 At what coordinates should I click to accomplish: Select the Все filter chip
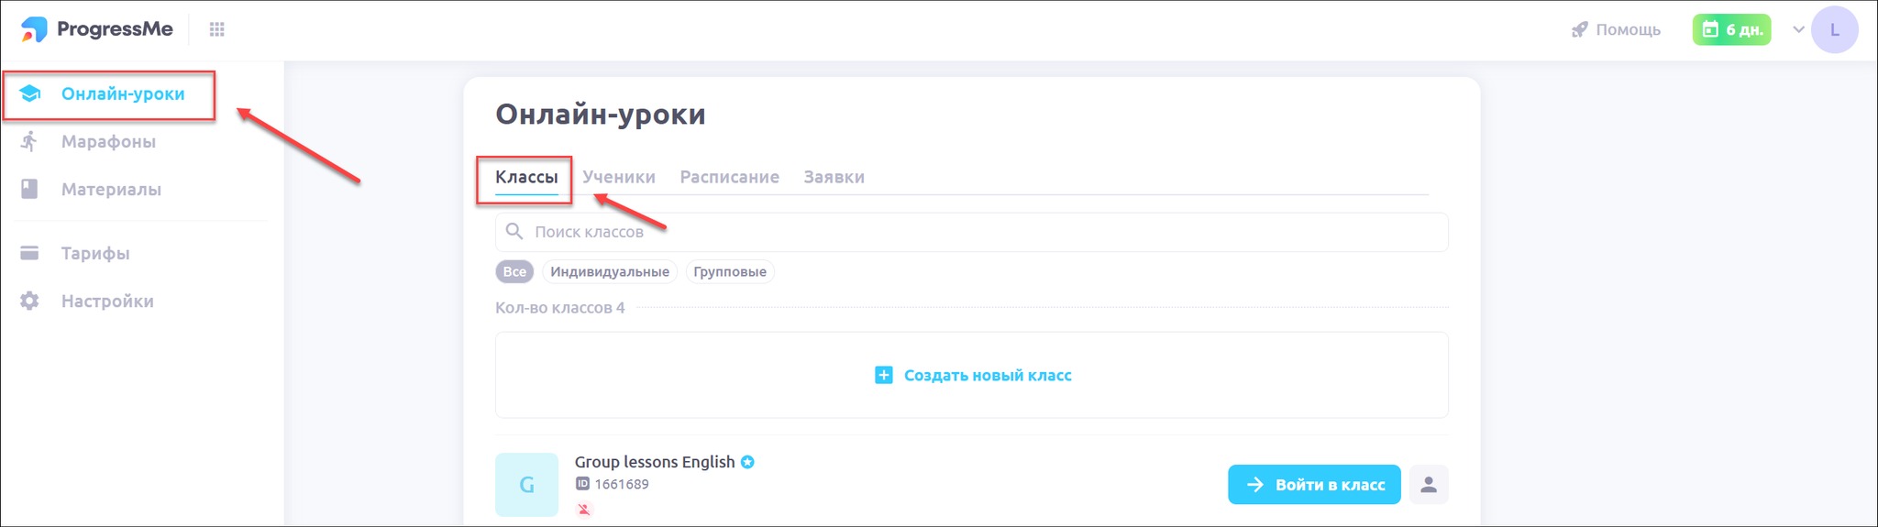click(514, 271)
